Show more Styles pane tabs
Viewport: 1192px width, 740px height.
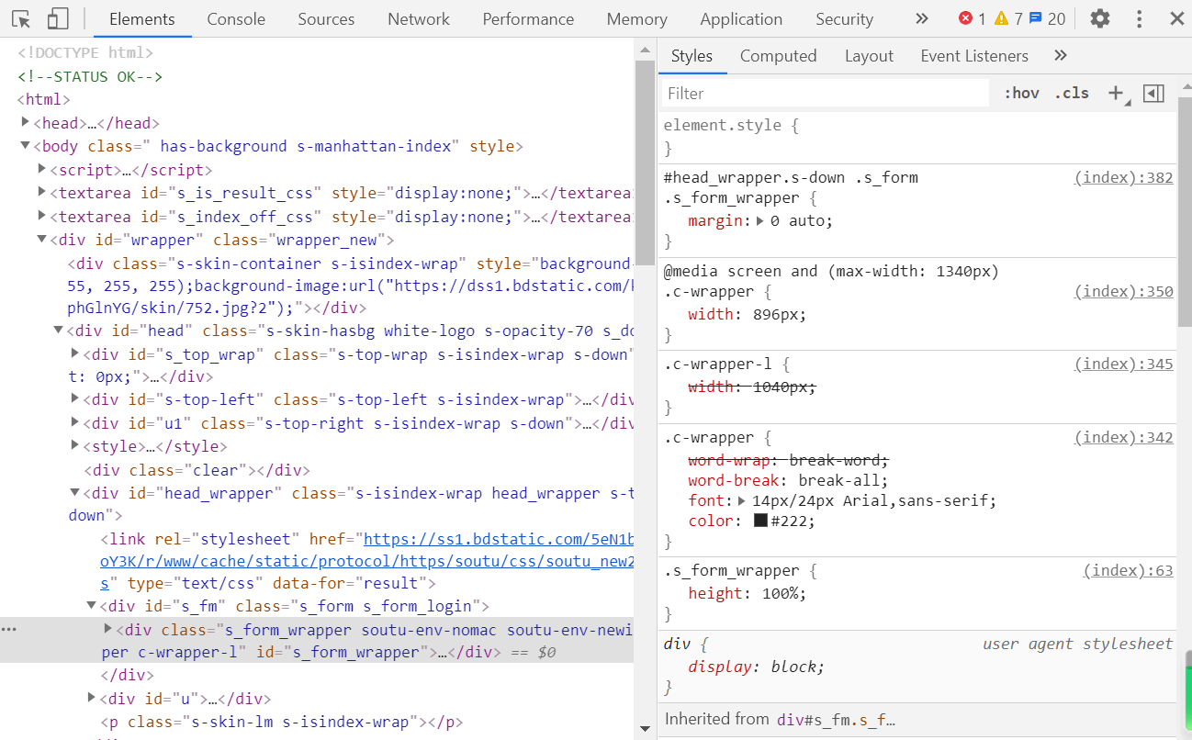pyautogui.click(x=1061, y=56)
